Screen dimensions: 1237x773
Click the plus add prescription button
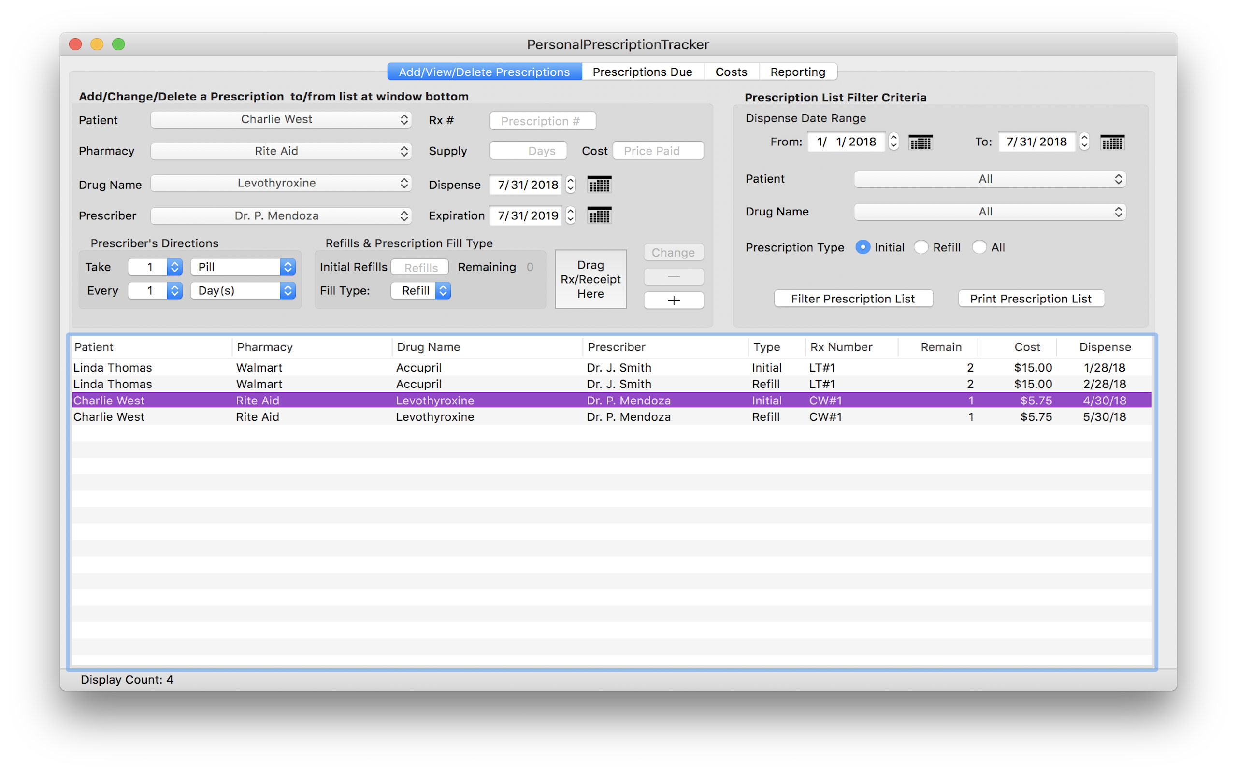pos(673,300)
